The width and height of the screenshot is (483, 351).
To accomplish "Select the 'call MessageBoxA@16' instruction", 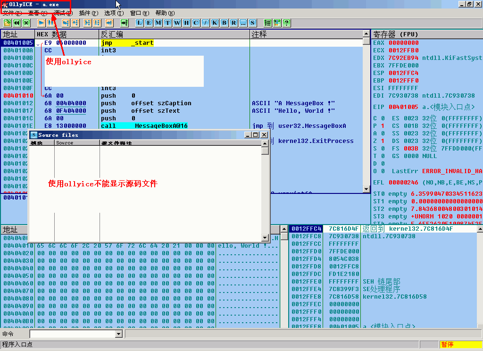I will [144, 126].
